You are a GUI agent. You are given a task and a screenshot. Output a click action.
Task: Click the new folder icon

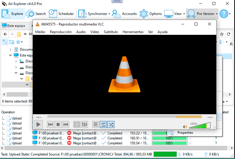pos(12,42)
